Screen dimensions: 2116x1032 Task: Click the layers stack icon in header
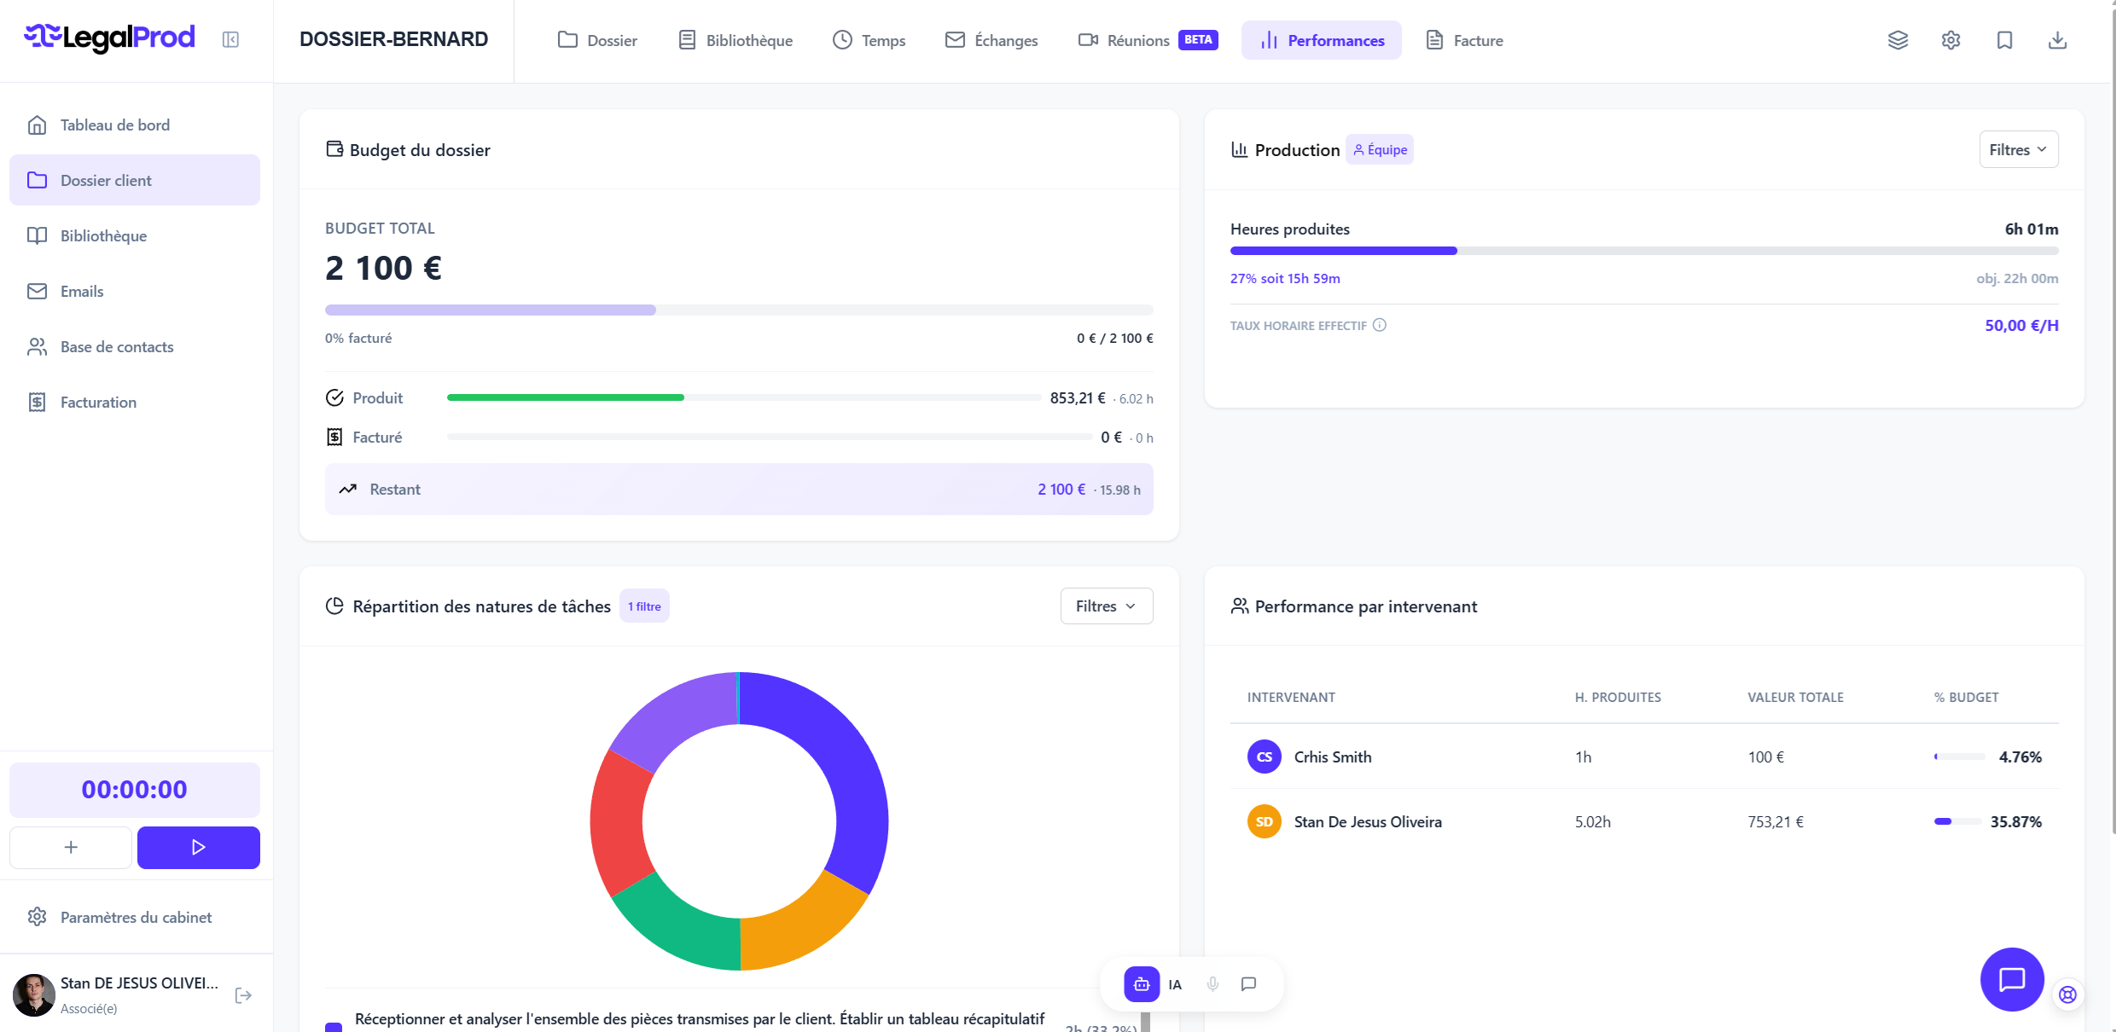click(1898, 40)
